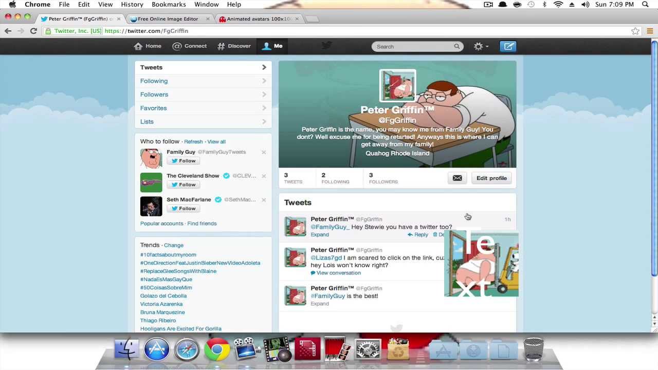Click the compose new Tweet button
The image size is (658, 370).
(x=508, y=47)
